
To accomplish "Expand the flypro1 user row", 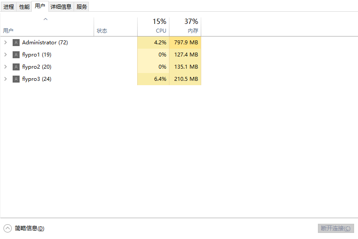I will tap(5, 55).
